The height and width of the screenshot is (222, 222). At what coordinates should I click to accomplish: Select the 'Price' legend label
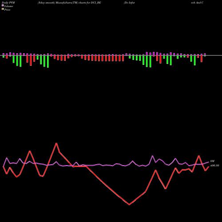(x=7, y=10)
